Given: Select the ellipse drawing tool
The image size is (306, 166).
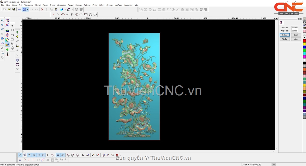Looking at the screenshot, I should click(81, 14).
